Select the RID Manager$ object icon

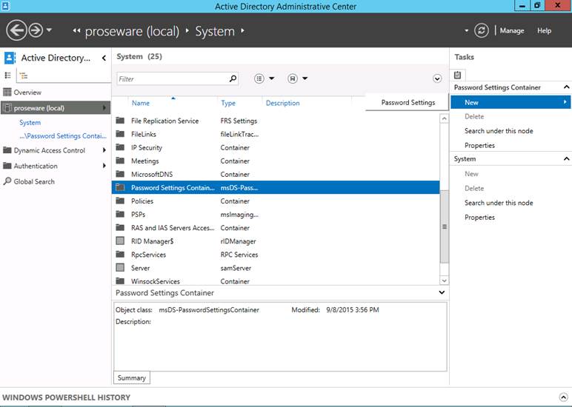[120, 241]
